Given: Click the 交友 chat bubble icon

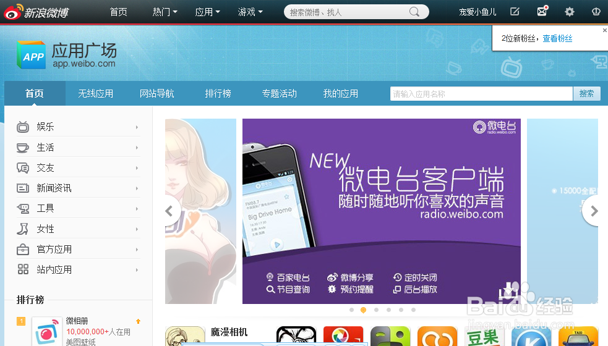Looking at the screenshot, I should tap(22, 168).
